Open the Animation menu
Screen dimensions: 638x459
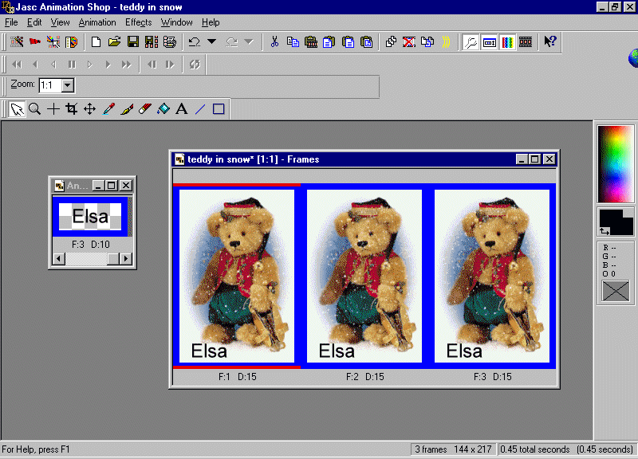click(x=97, y=22)
